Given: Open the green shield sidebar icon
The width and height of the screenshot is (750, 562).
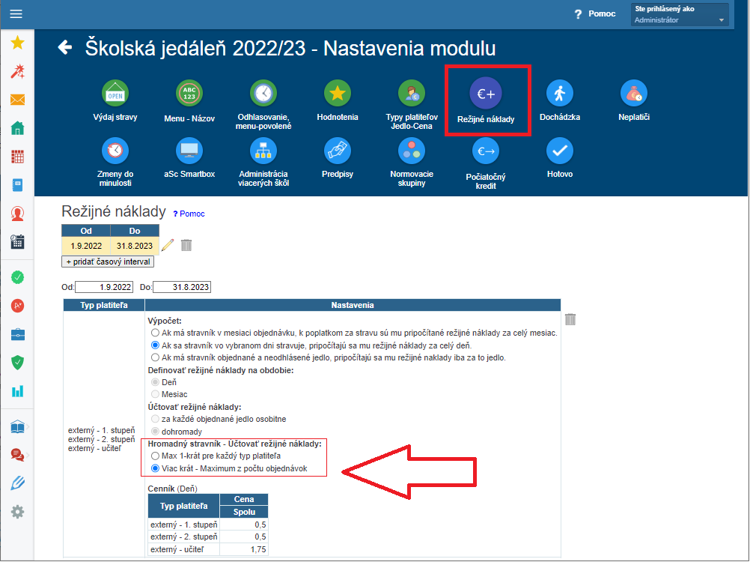Looking at the screenshot, I should click(18, 363).
